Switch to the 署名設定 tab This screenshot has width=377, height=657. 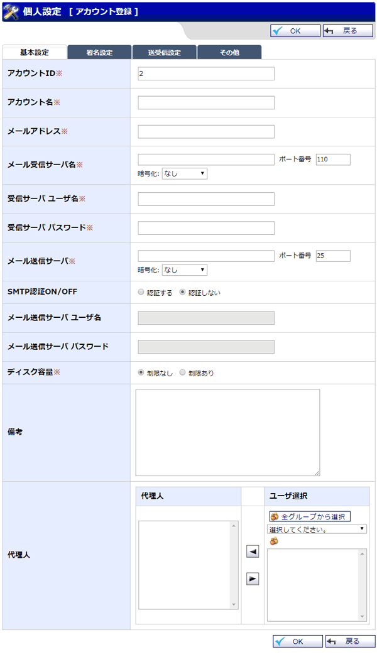pyautogui.click(x=99, y=52)
